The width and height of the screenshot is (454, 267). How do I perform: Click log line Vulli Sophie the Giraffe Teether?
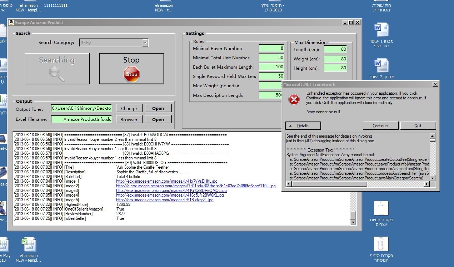[143, 167]
